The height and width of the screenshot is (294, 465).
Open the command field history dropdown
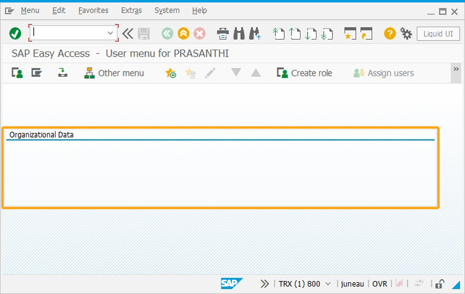110,33
